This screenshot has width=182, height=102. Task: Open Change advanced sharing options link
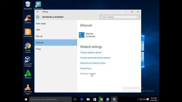pos(95,58)
